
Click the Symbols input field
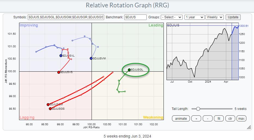[x=66, y=17]
